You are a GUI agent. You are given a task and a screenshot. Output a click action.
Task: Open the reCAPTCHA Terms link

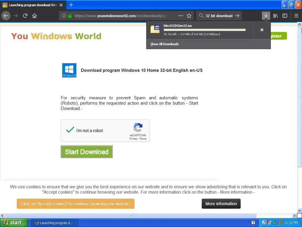point(143,139)
